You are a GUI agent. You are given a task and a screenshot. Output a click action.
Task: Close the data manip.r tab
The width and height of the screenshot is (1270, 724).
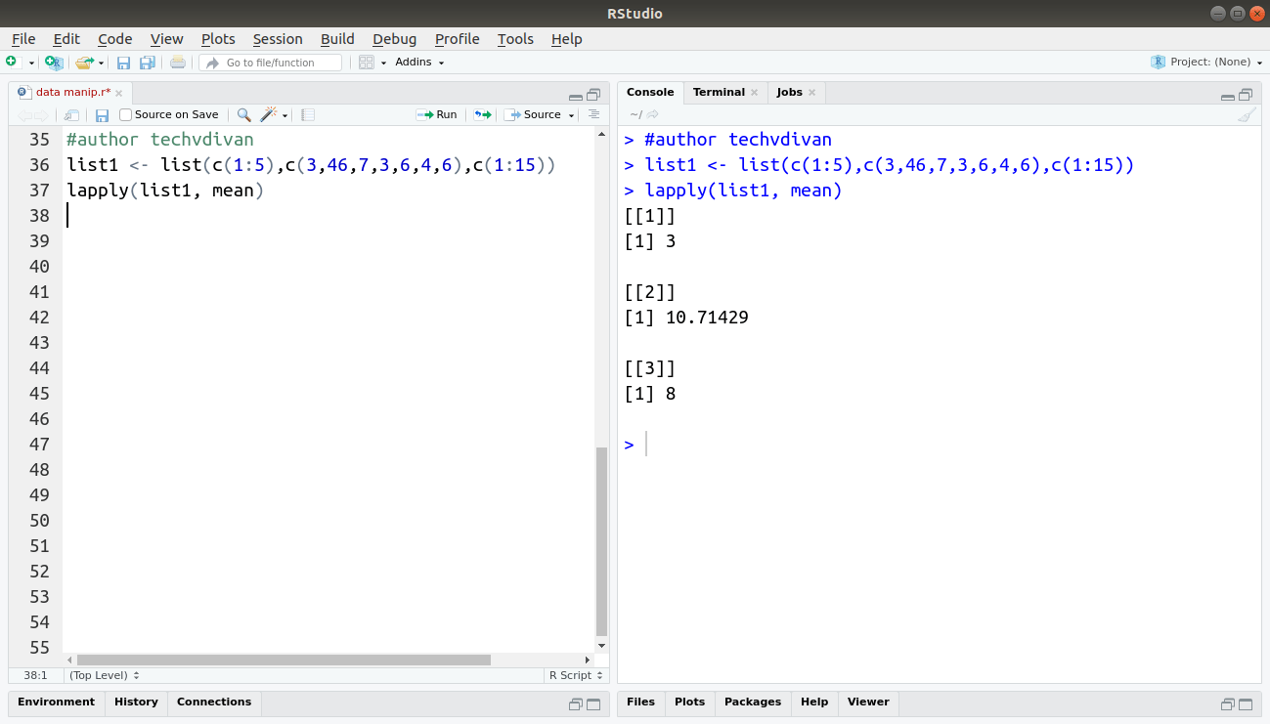(119, 94)
